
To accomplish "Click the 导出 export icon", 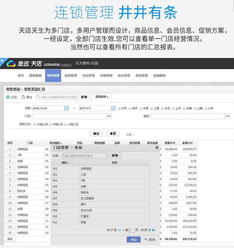I will pyautogui.click(x=23, y=97).
